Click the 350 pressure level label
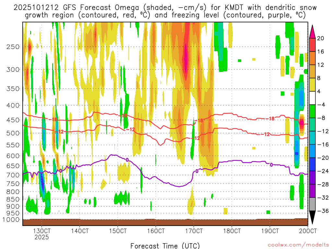The width and height of the screenshot is (332, 249). (x=13, y=89)
